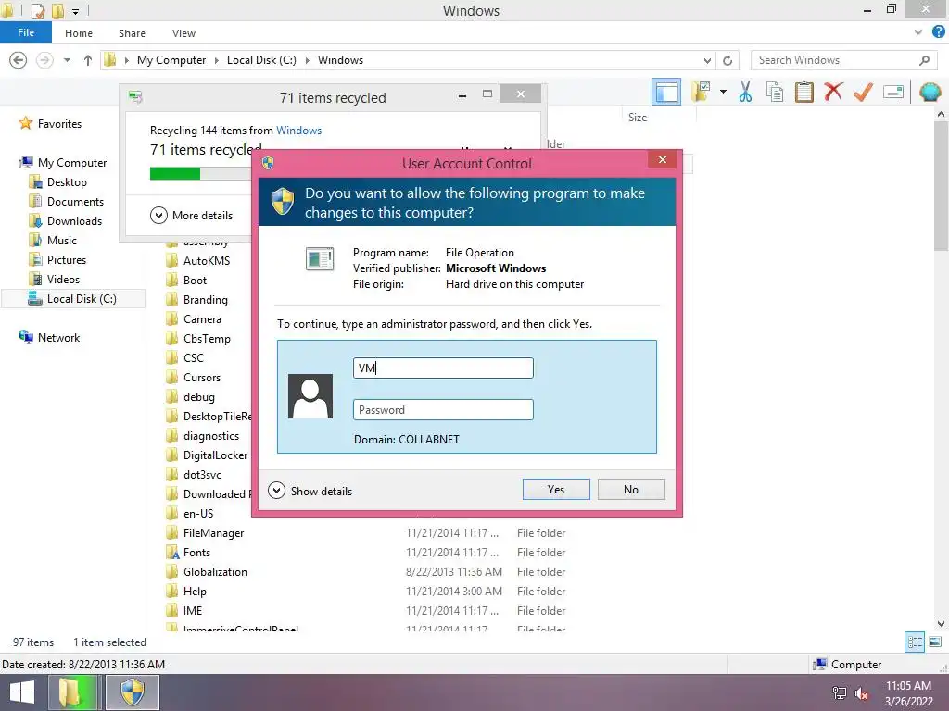Click the folder options icon in toolbar
This screenshot has width=949, height=711.
702,92
